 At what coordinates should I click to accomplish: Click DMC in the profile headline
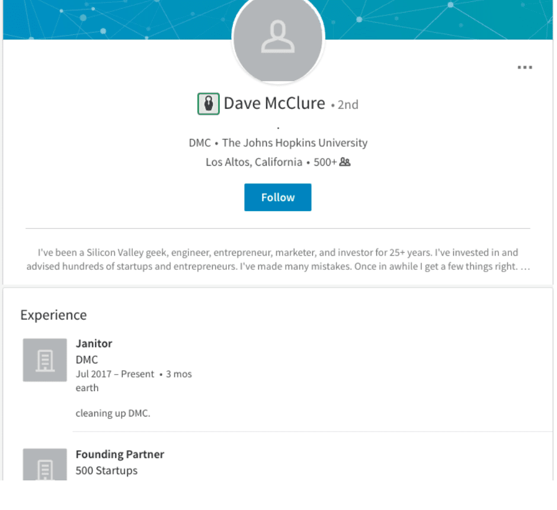(x=200, y=143)
